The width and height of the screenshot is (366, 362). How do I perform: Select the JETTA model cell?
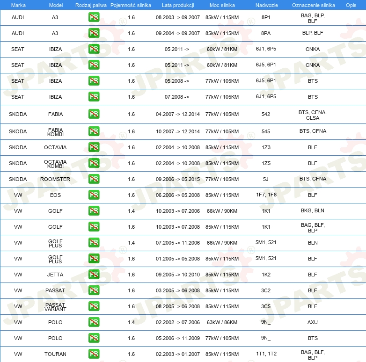click(55, 275)
